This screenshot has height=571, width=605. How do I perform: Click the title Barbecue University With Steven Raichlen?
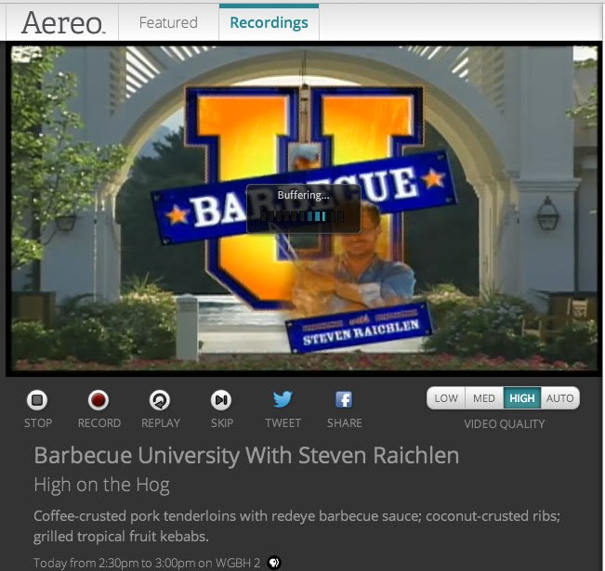[x=246, y=455]
